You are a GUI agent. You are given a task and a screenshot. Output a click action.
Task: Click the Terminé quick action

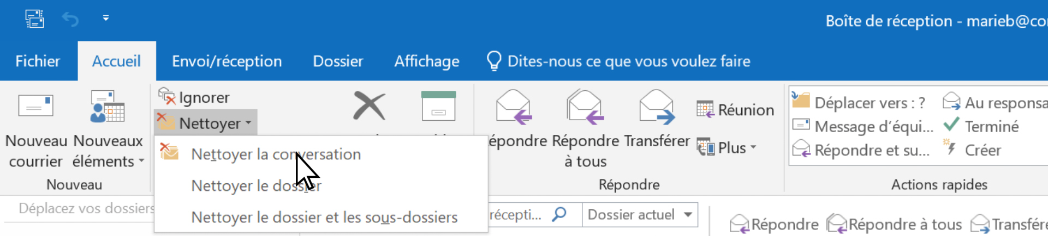pyautogui.click(x=991, y=127)
